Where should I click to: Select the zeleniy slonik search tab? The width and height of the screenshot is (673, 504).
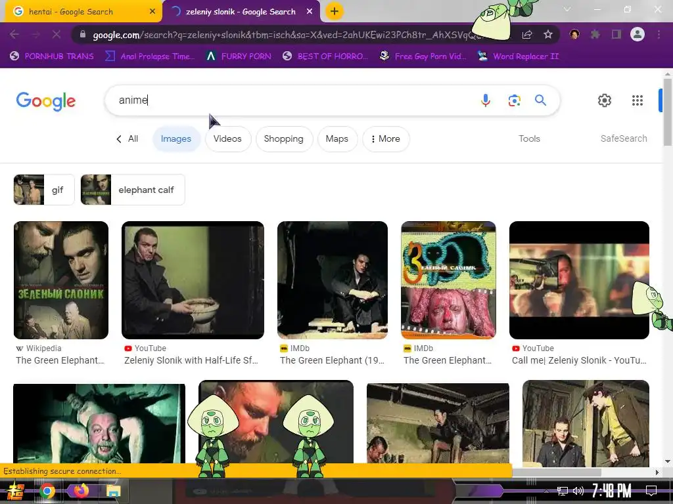tap(241, 12)
